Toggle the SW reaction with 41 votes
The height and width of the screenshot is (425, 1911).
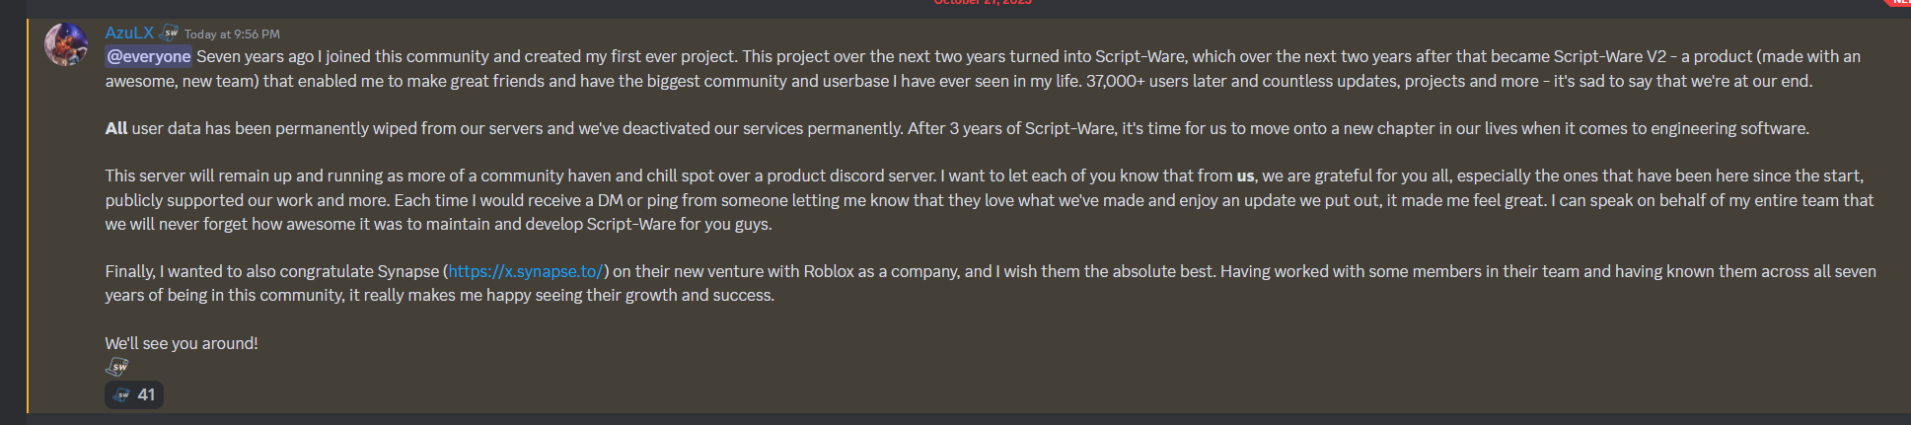tap(134, 394)
